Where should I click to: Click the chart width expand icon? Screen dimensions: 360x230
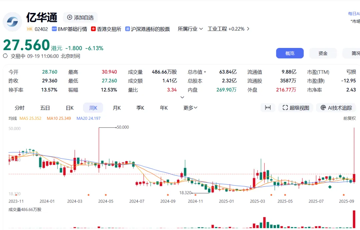(268, 108)
